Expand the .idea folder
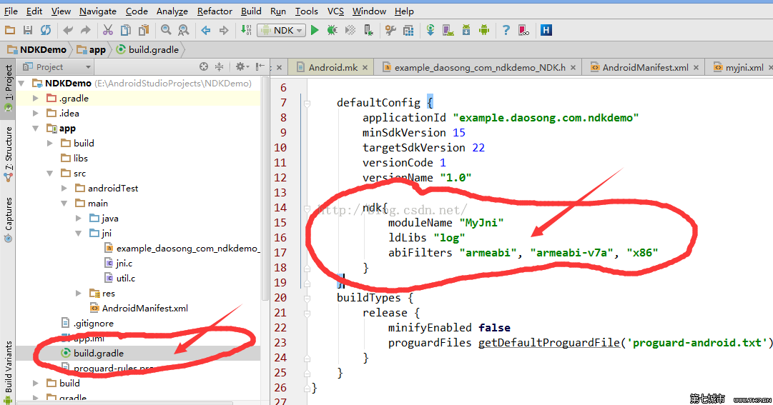This screenshot has height=405, width=773. [36, 114]
